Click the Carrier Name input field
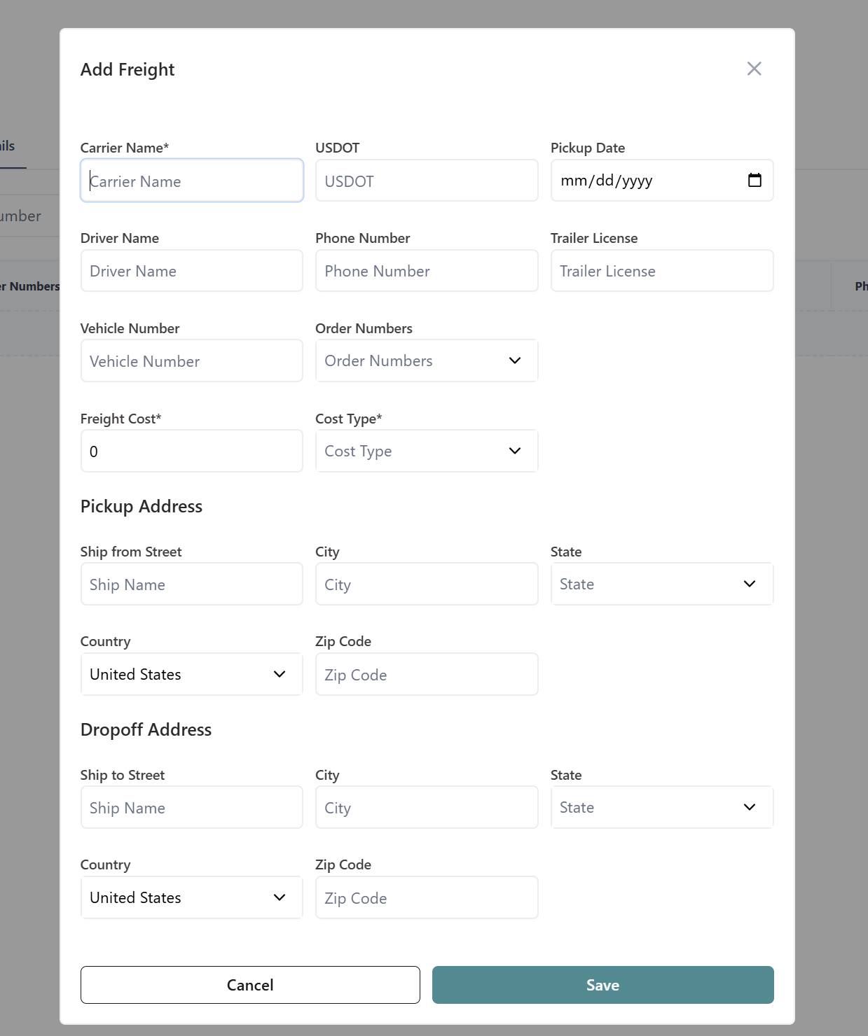868x1036 pixels. coord(191,181)
